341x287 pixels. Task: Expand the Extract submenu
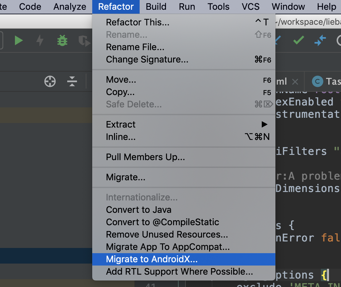(x=183, y=124)
